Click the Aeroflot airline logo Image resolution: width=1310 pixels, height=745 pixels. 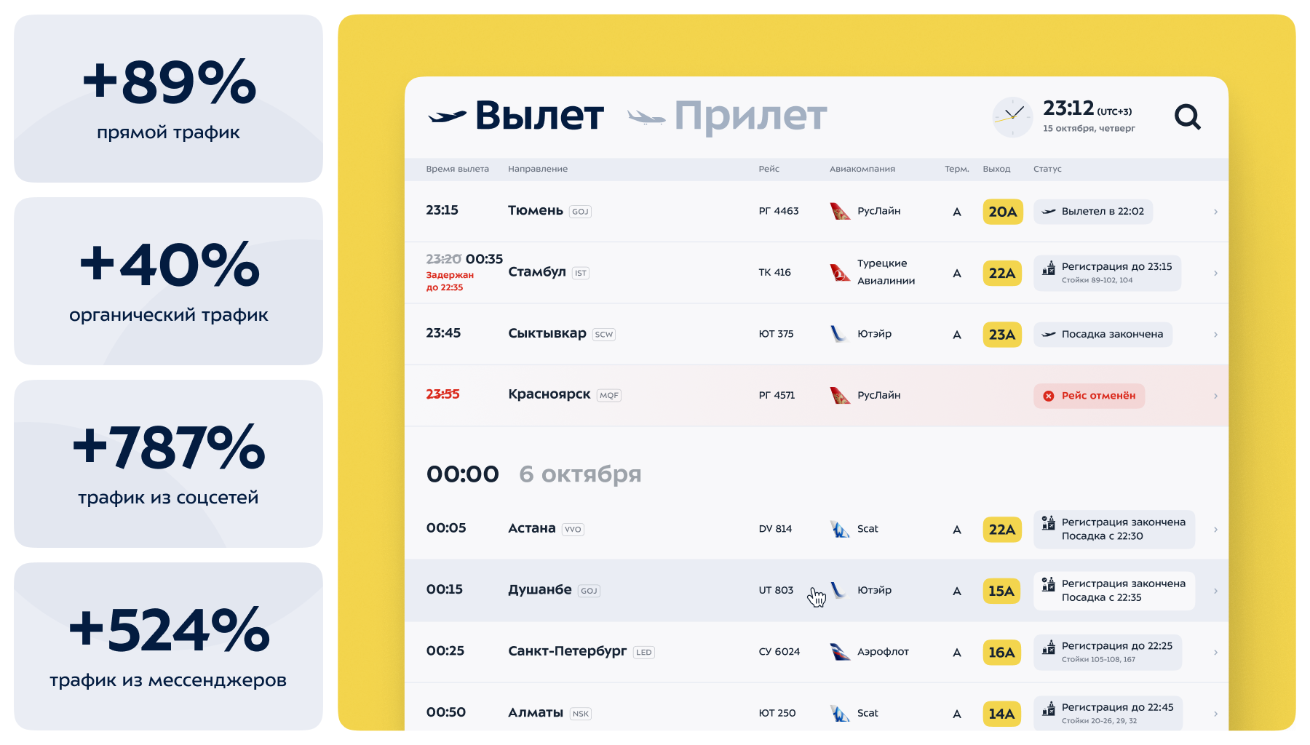(x=840, y=652)
